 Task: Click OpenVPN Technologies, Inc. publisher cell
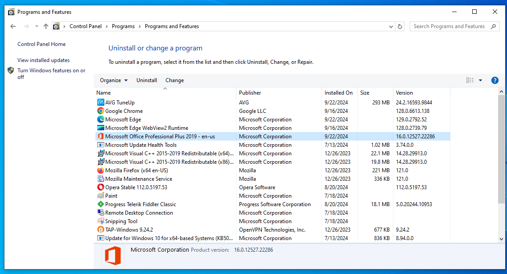[x=272, y=230]
